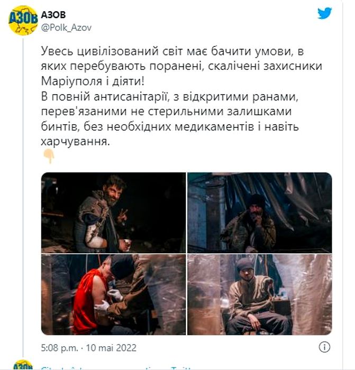View photo of seated man behind plastic sheeting

[260, 294]
